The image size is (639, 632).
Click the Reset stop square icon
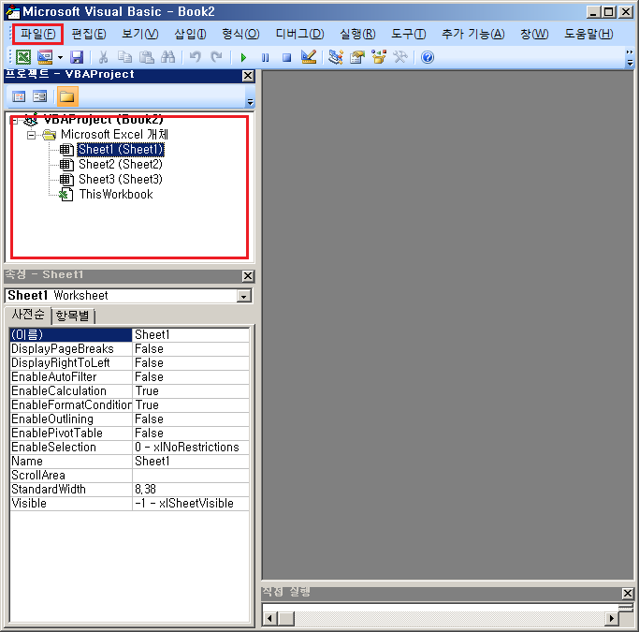coord(287,57)
